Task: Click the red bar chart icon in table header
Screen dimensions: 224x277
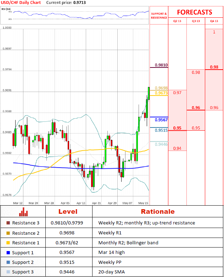Action: tap(23, 212)
